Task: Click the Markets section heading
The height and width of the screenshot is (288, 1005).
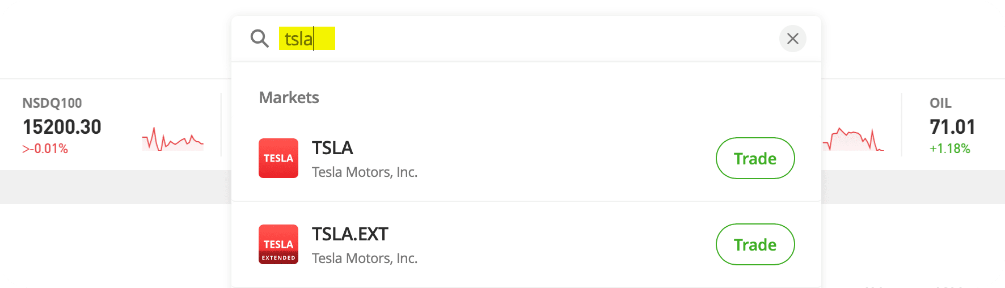Action: click(x=289, y=98)
